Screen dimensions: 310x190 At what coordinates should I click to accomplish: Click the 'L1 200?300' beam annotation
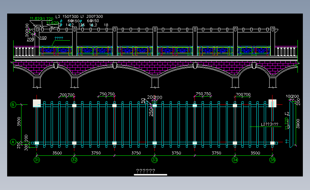click(92, 16)
